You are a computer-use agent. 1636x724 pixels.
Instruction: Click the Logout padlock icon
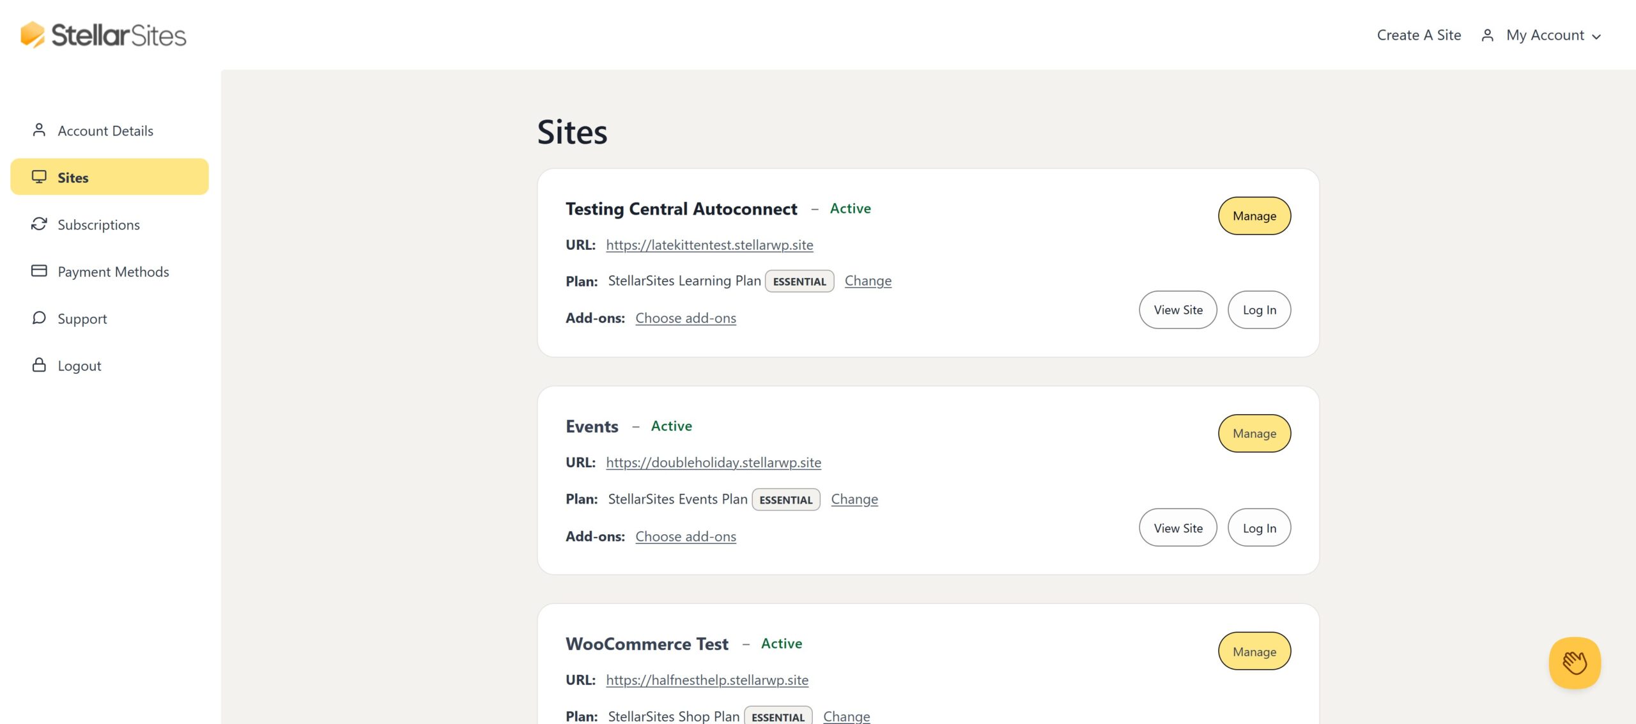click(39, 365)
